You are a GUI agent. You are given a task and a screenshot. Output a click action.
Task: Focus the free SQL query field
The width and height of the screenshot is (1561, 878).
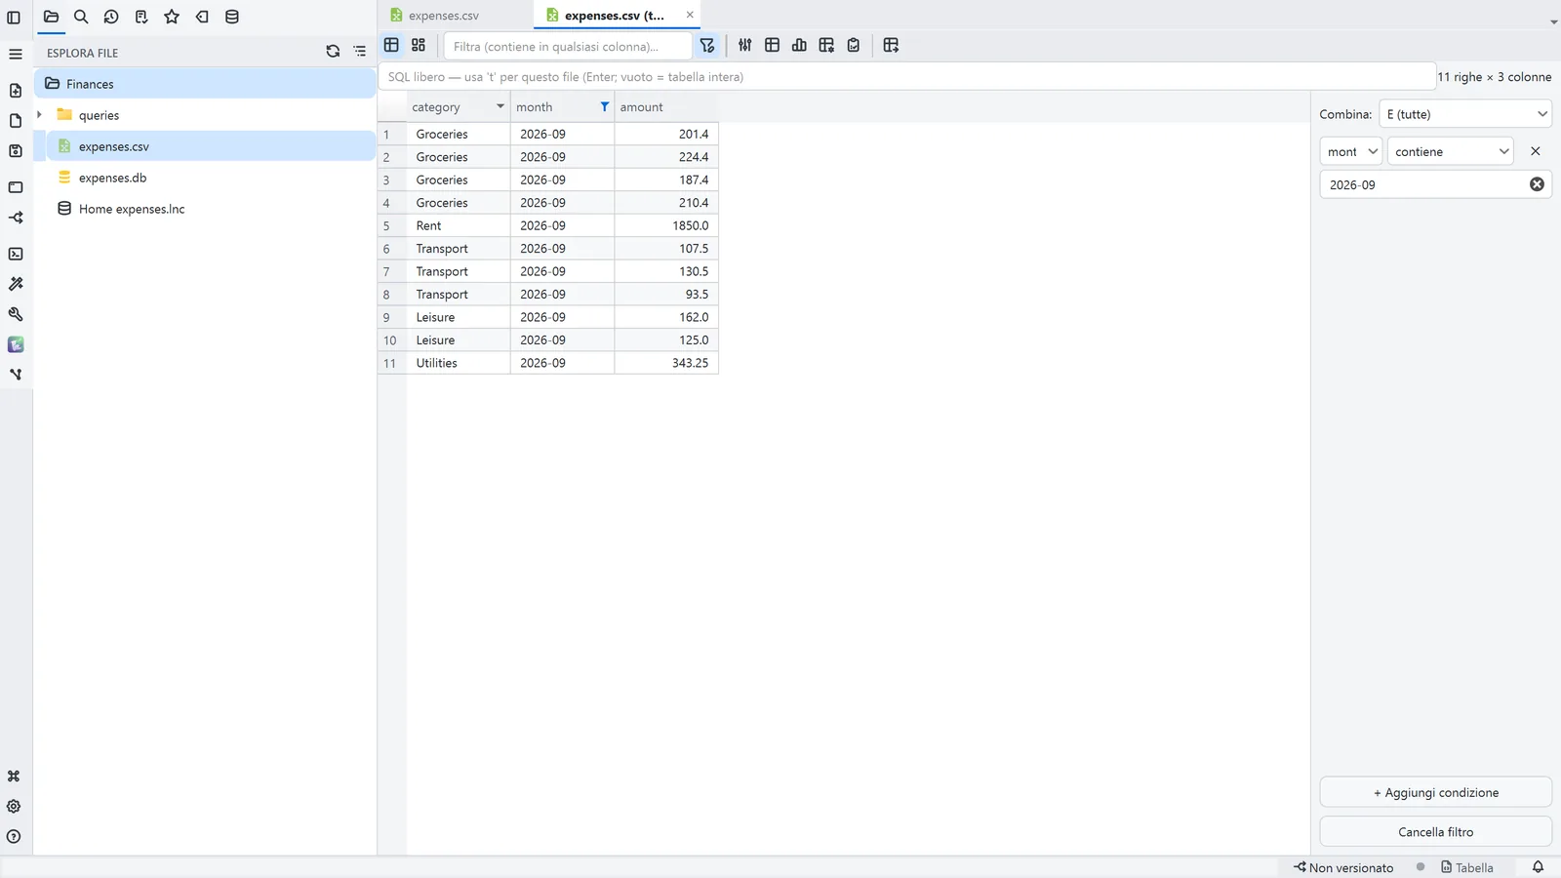(906, 77)
